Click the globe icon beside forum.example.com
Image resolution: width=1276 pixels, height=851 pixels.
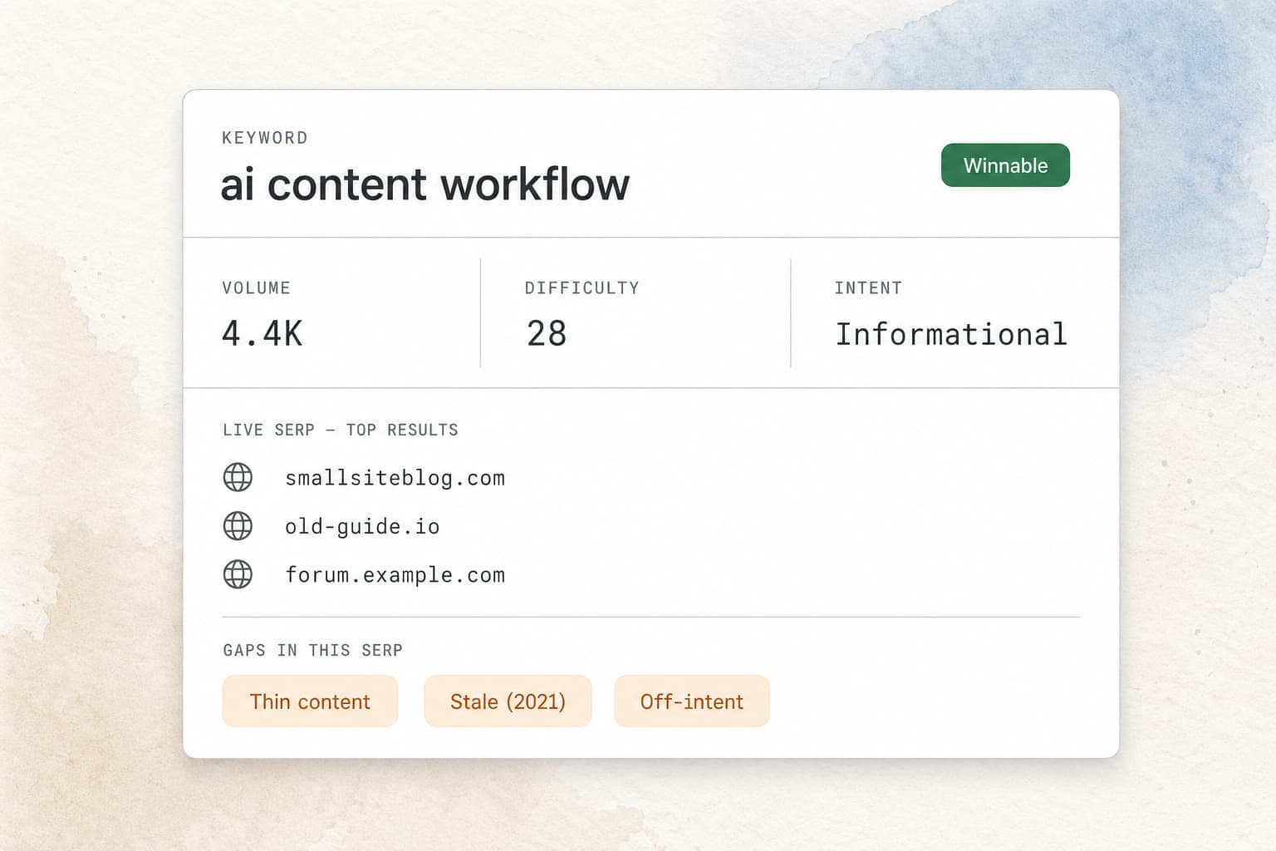coord(238,573)
